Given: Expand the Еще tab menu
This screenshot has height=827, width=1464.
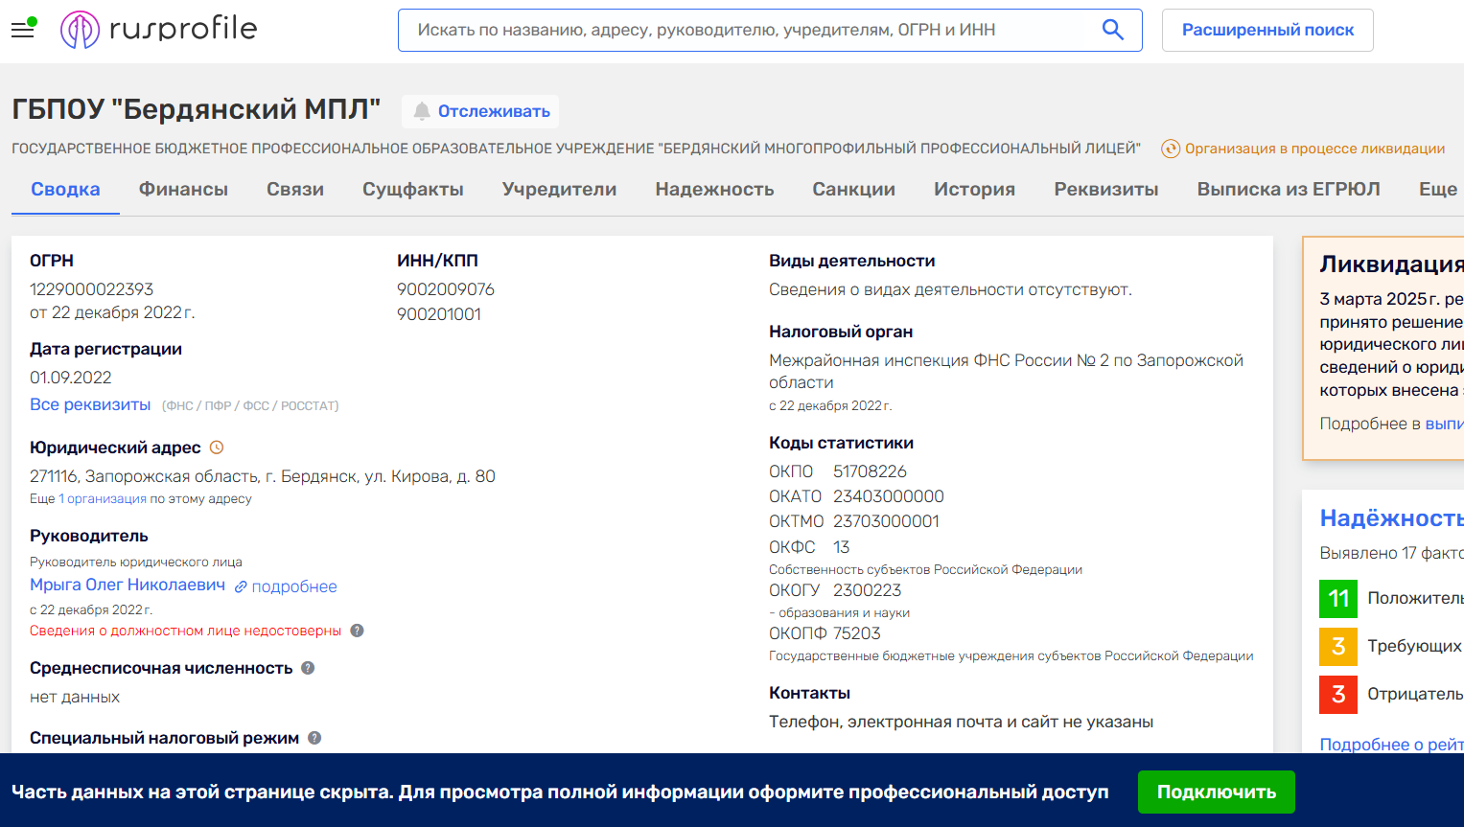Looking at the screenshot, I should click(1437, 190).
